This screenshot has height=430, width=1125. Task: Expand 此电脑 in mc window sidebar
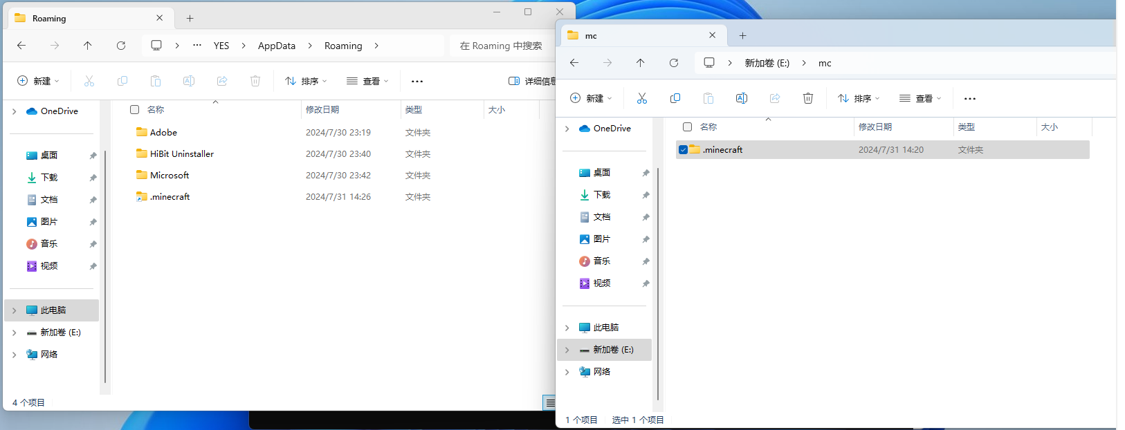[567, 328]
